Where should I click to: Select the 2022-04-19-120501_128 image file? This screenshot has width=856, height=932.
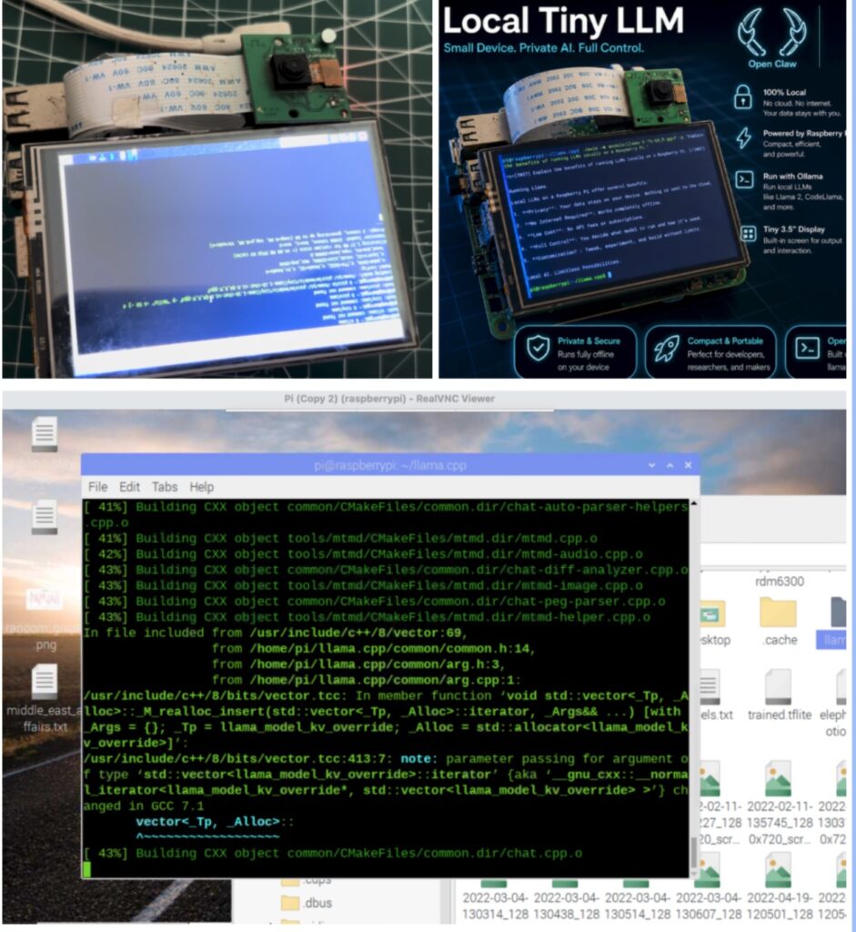[x=779, y=870]
